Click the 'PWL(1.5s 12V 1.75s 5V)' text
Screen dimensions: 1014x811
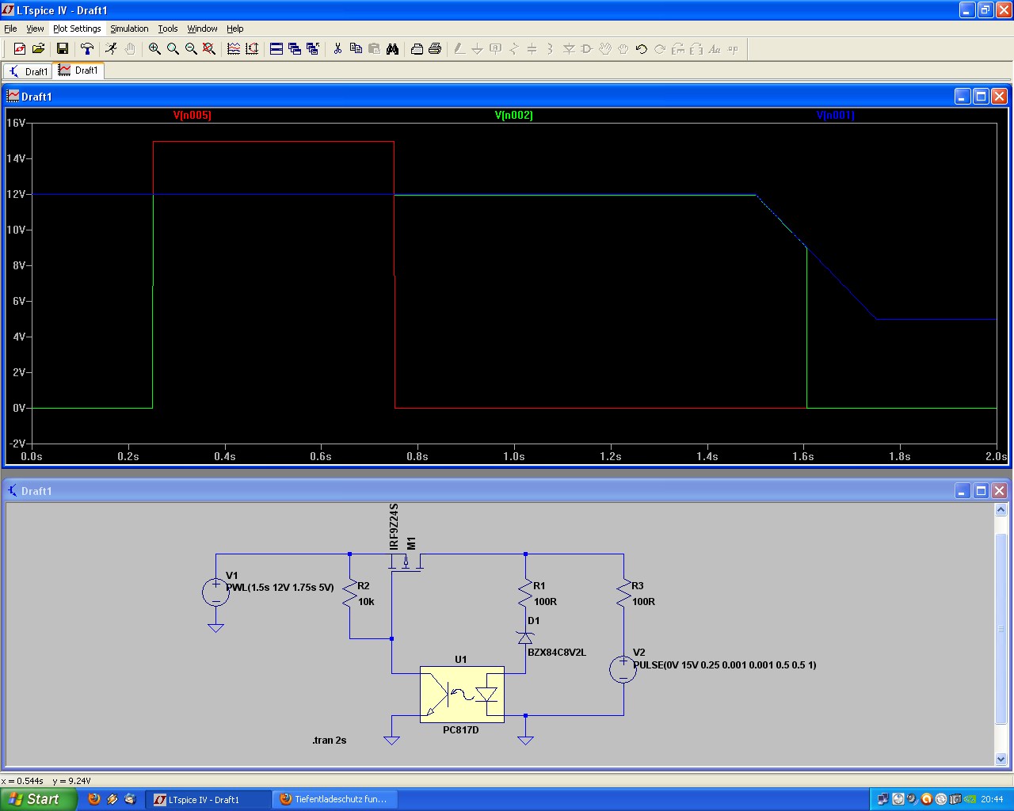point(280,588)
